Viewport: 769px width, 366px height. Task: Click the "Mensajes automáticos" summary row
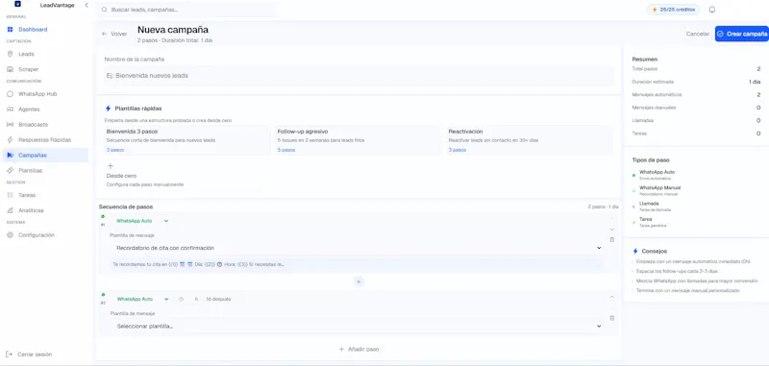point(696,94)
